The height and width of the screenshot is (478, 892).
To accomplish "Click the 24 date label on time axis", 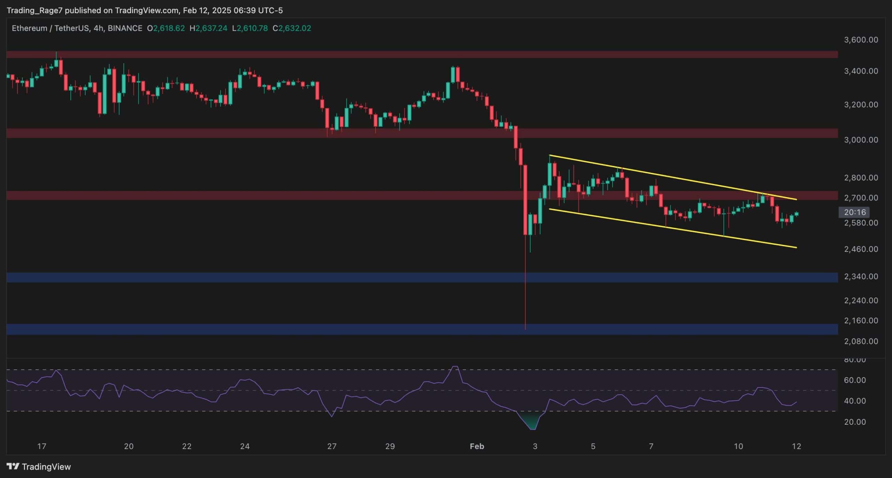I will click(x=245, y=446).
